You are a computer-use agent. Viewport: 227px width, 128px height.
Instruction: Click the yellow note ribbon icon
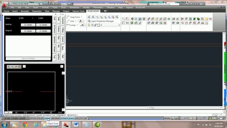coord(206,19)
